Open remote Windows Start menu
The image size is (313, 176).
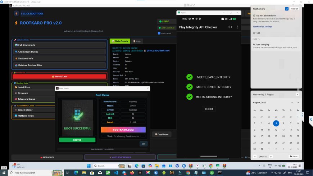(89, 166)
